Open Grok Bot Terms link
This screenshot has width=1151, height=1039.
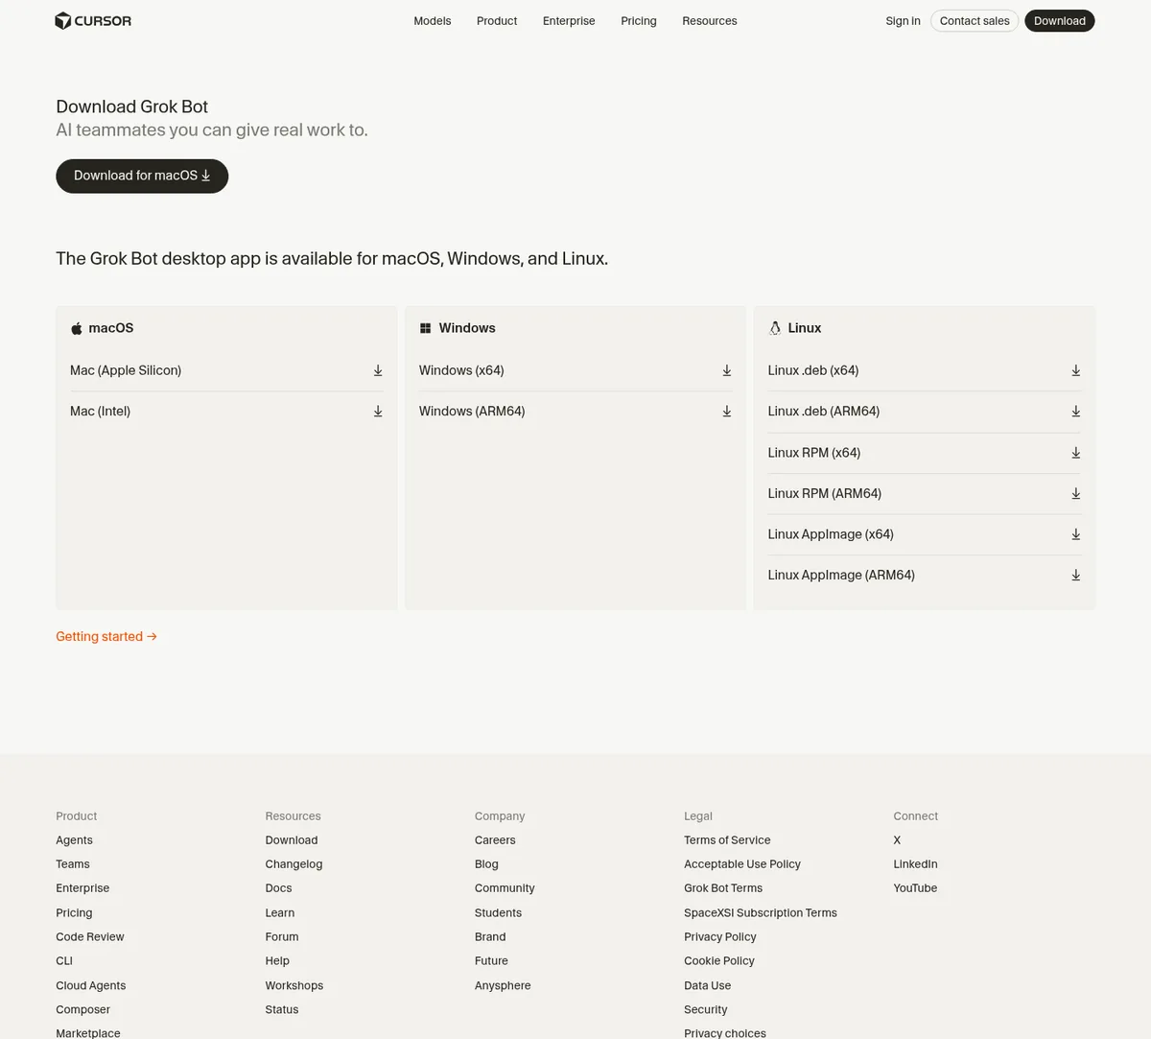click(x=723, y=888)
